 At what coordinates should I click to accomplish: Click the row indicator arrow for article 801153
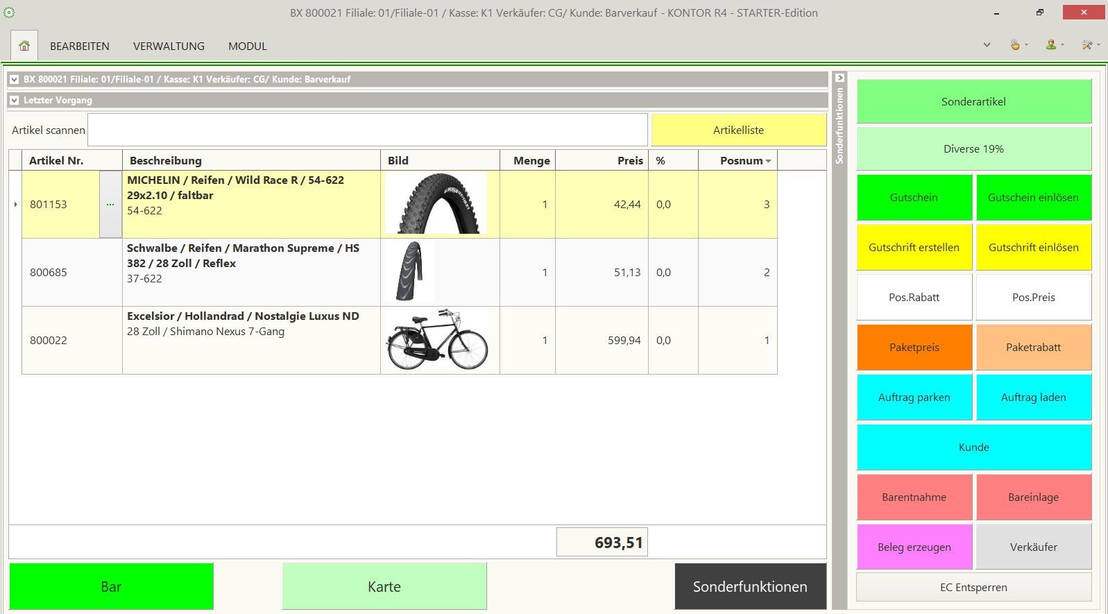15,205
